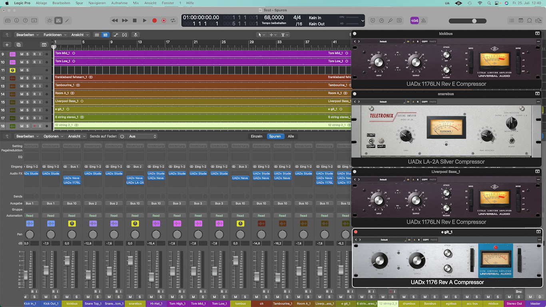
Task: Open UADx LA-2A plug-in slot on snarebus
Action: point(135,183)
